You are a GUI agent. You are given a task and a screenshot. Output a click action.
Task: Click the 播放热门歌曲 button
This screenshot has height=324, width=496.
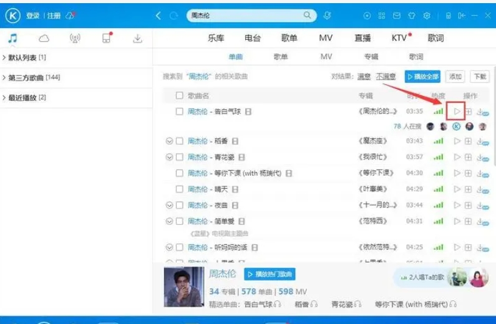click(270, 274)
